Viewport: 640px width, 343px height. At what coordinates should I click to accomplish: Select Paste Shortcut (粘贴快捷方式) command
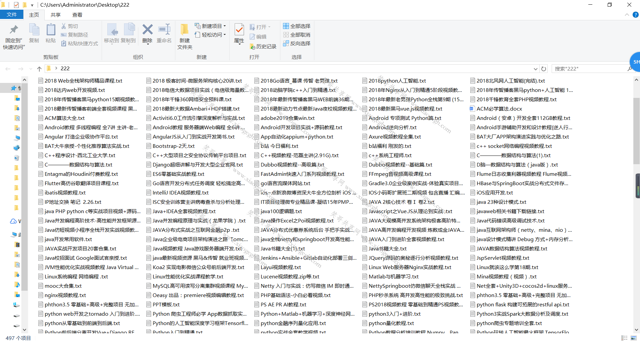pyautogui.click(x=80, y=43)
